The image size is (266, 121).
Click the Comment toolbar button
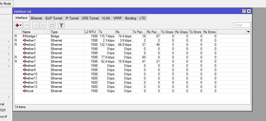[x=52, y=25]
